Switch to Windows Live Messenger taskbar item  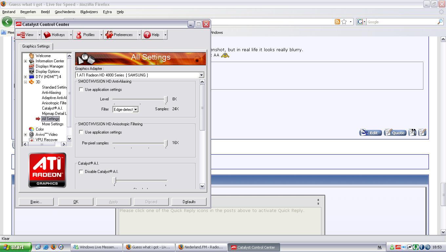click(x=96, y=247)
